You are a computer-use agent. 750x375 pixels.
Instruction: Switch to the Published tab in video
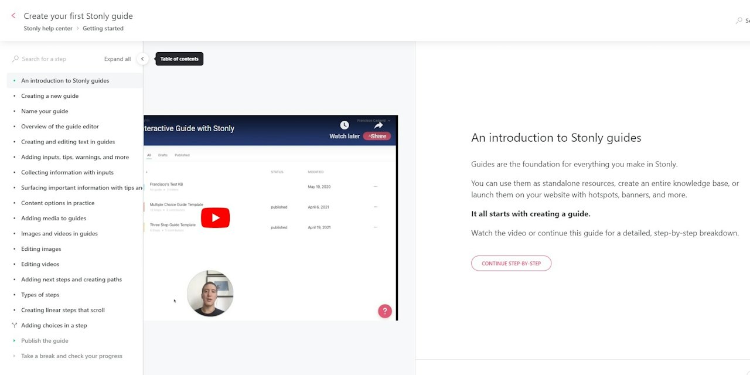pos(182,155)
